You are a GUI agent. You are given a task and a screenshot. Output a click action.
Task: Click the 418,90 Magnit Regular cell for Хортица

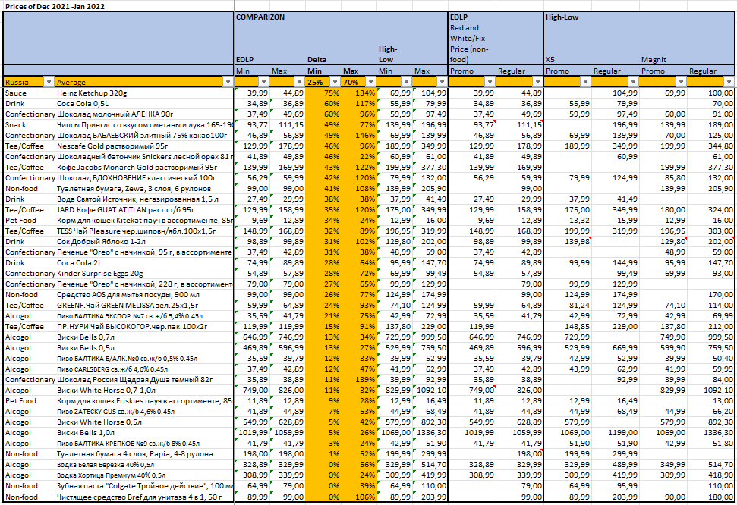[x=710, y=475]
